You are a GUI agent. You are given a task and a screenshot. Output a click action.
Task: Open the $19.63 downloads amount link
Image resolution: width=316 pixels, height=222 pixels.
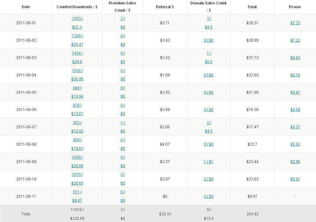tap(77, 149)
